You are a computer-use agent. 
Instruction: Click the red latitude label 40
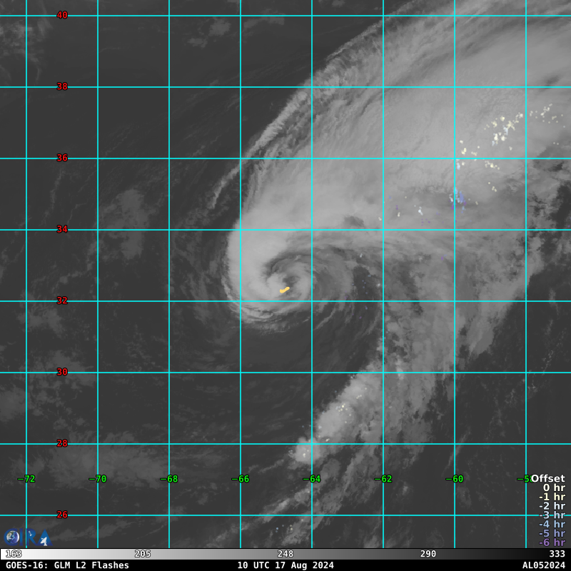point(62,15)
